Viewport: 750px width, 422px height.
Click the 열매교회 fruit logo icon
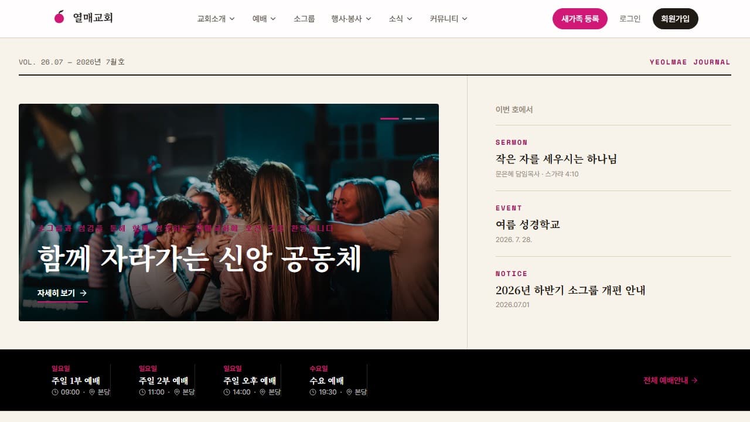point(59,17)
